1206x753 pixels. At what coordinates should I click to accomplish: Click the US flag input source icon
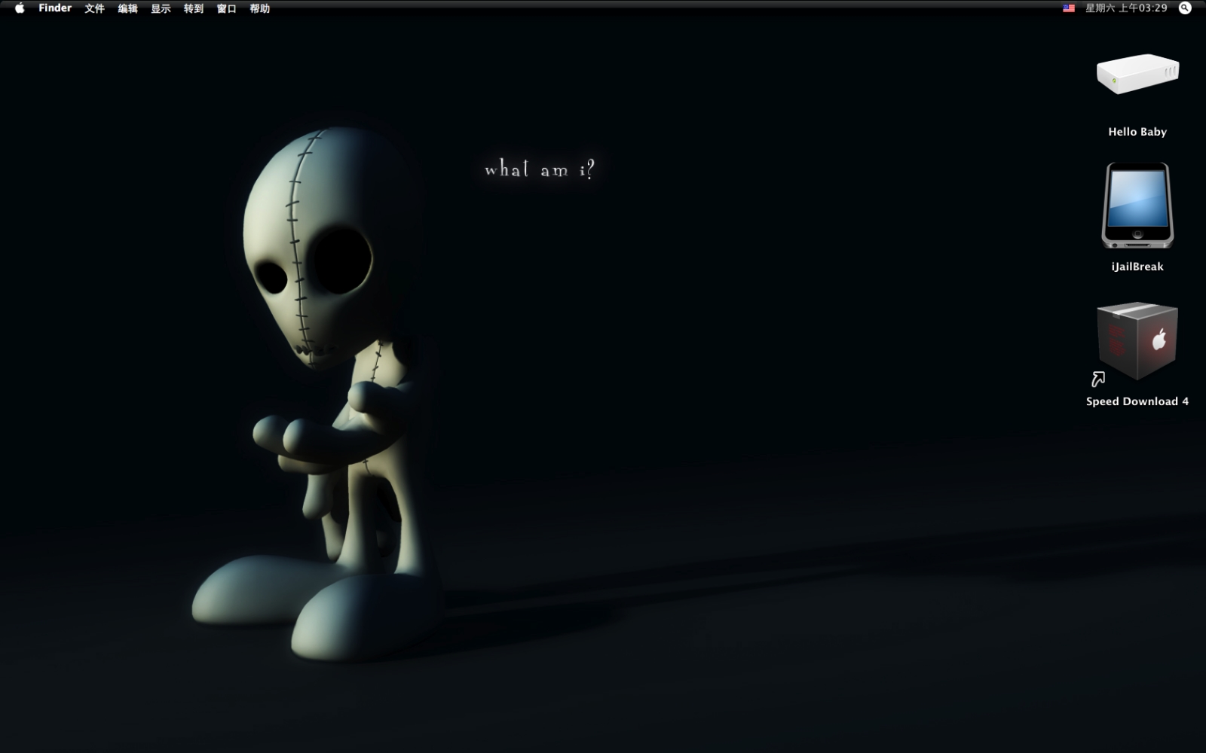1069,8
